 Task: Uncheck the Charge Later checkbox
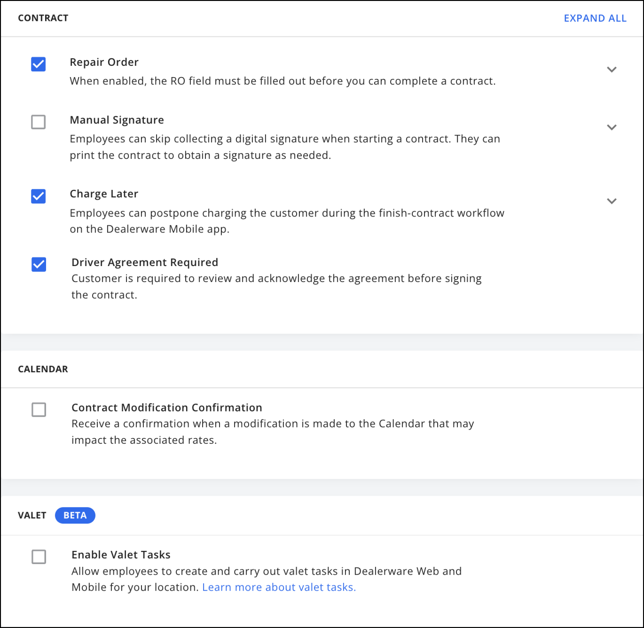38,196
